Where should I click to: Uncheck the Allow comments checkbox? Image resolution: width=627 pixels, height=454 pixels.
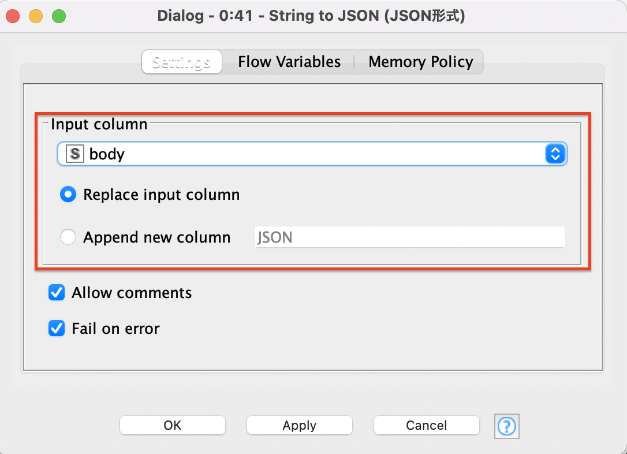click(57, 293)
